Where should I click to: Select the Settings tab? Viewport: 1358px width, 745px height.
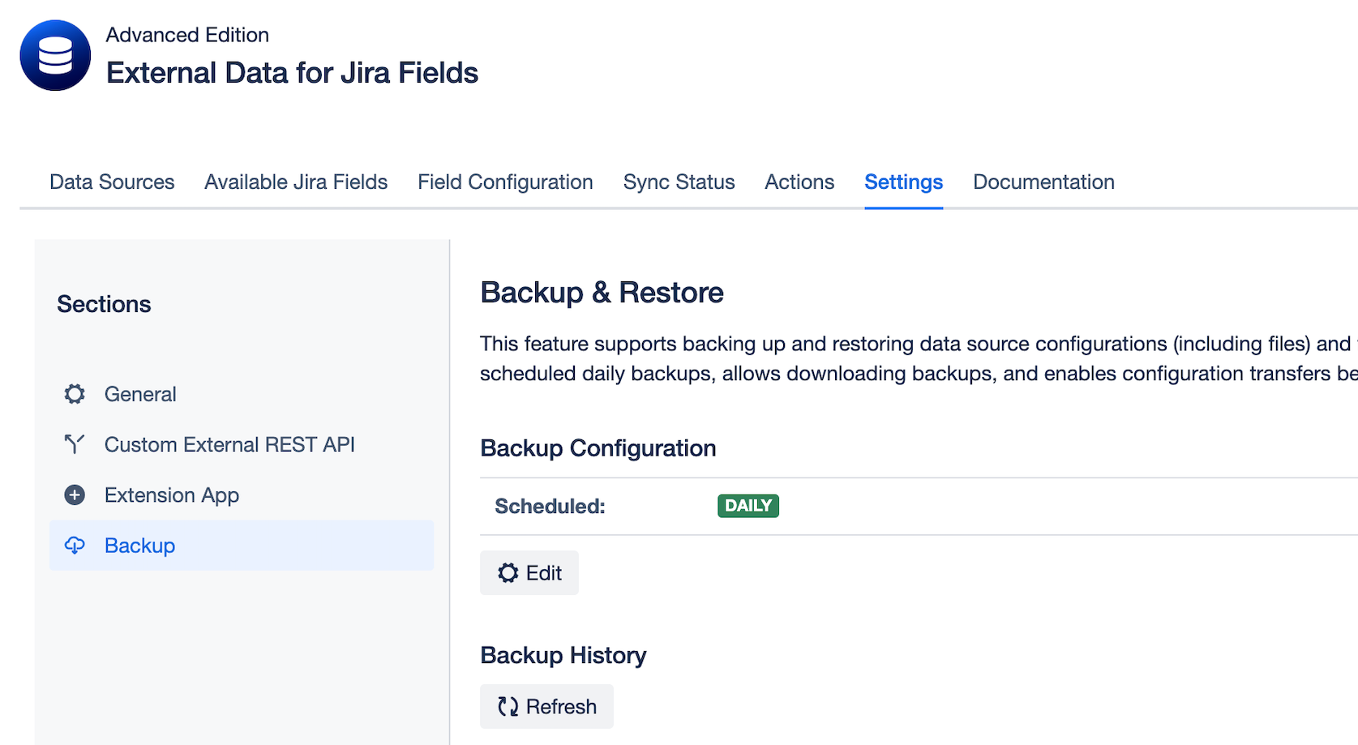click(903, 182)
